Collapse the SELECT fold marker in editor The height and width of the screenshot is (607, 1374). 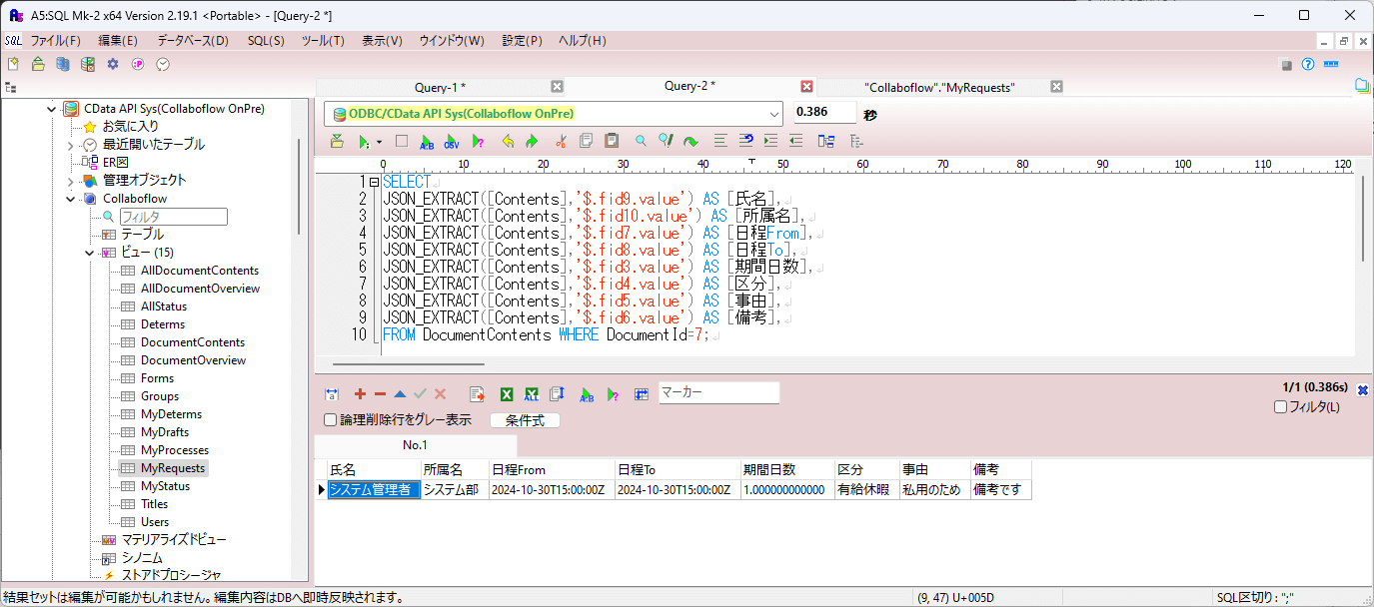375,183
